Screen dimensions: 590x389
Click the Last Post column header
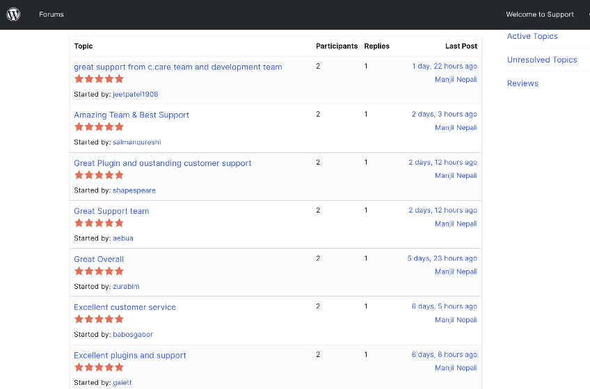click(461, 47)
